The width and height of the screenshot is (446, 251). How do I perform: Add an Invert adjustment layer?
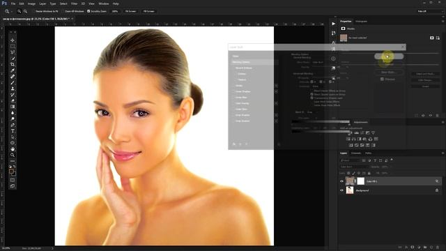351,145
